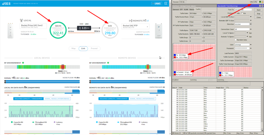Viewport: 264px width, 135px height.
Task: Close the Bandwidth Test window via X icon
Action: point(262,6)
